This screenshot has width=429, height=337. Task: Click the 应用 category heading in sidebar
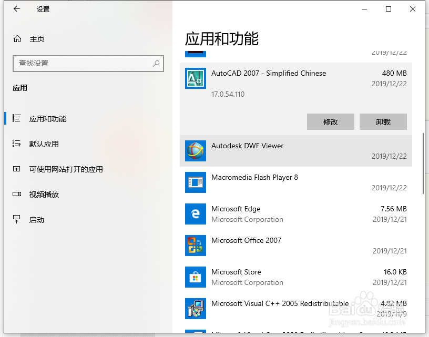click(x=20, y=88)
